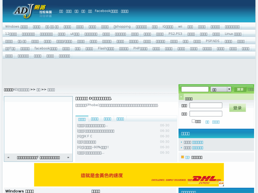Click the Windows section heading below banner

pyautogui.click(x=20, y=191)
